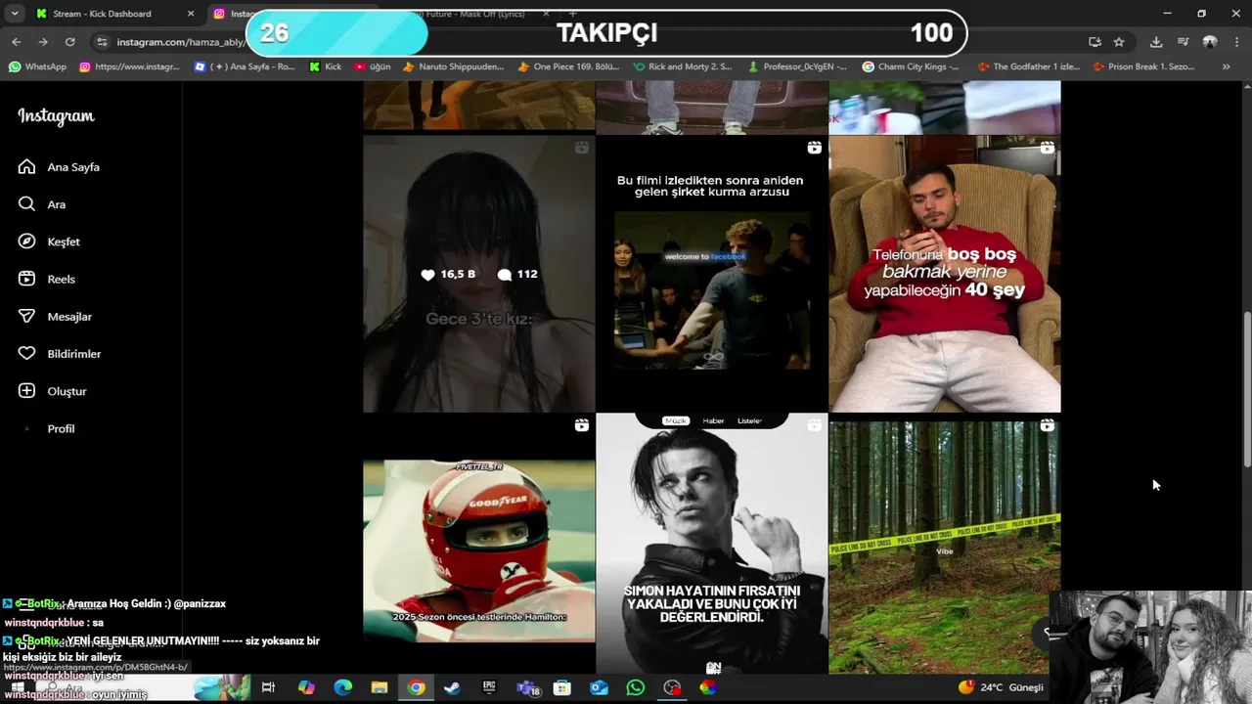Click reel icon on şirket kurma post
Screen dimensions: 1252x704
(x=814, y=148)
